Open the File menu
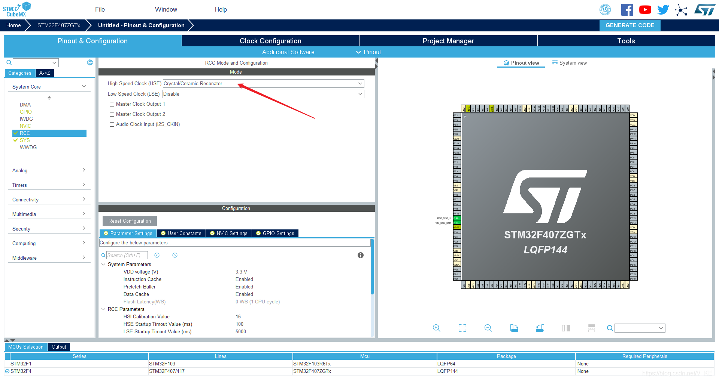This screenshot has width=719, height=380. 100,9
